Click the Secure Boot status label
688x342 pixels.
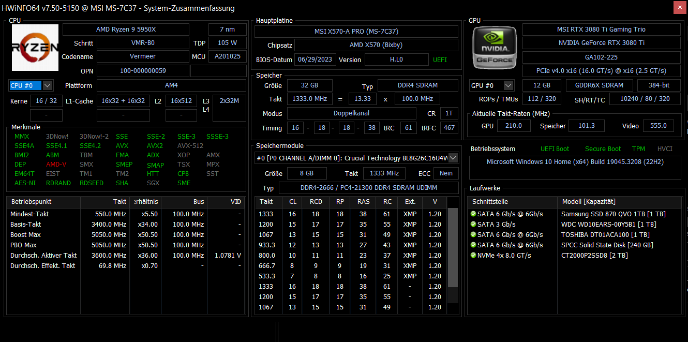(603, 149)
